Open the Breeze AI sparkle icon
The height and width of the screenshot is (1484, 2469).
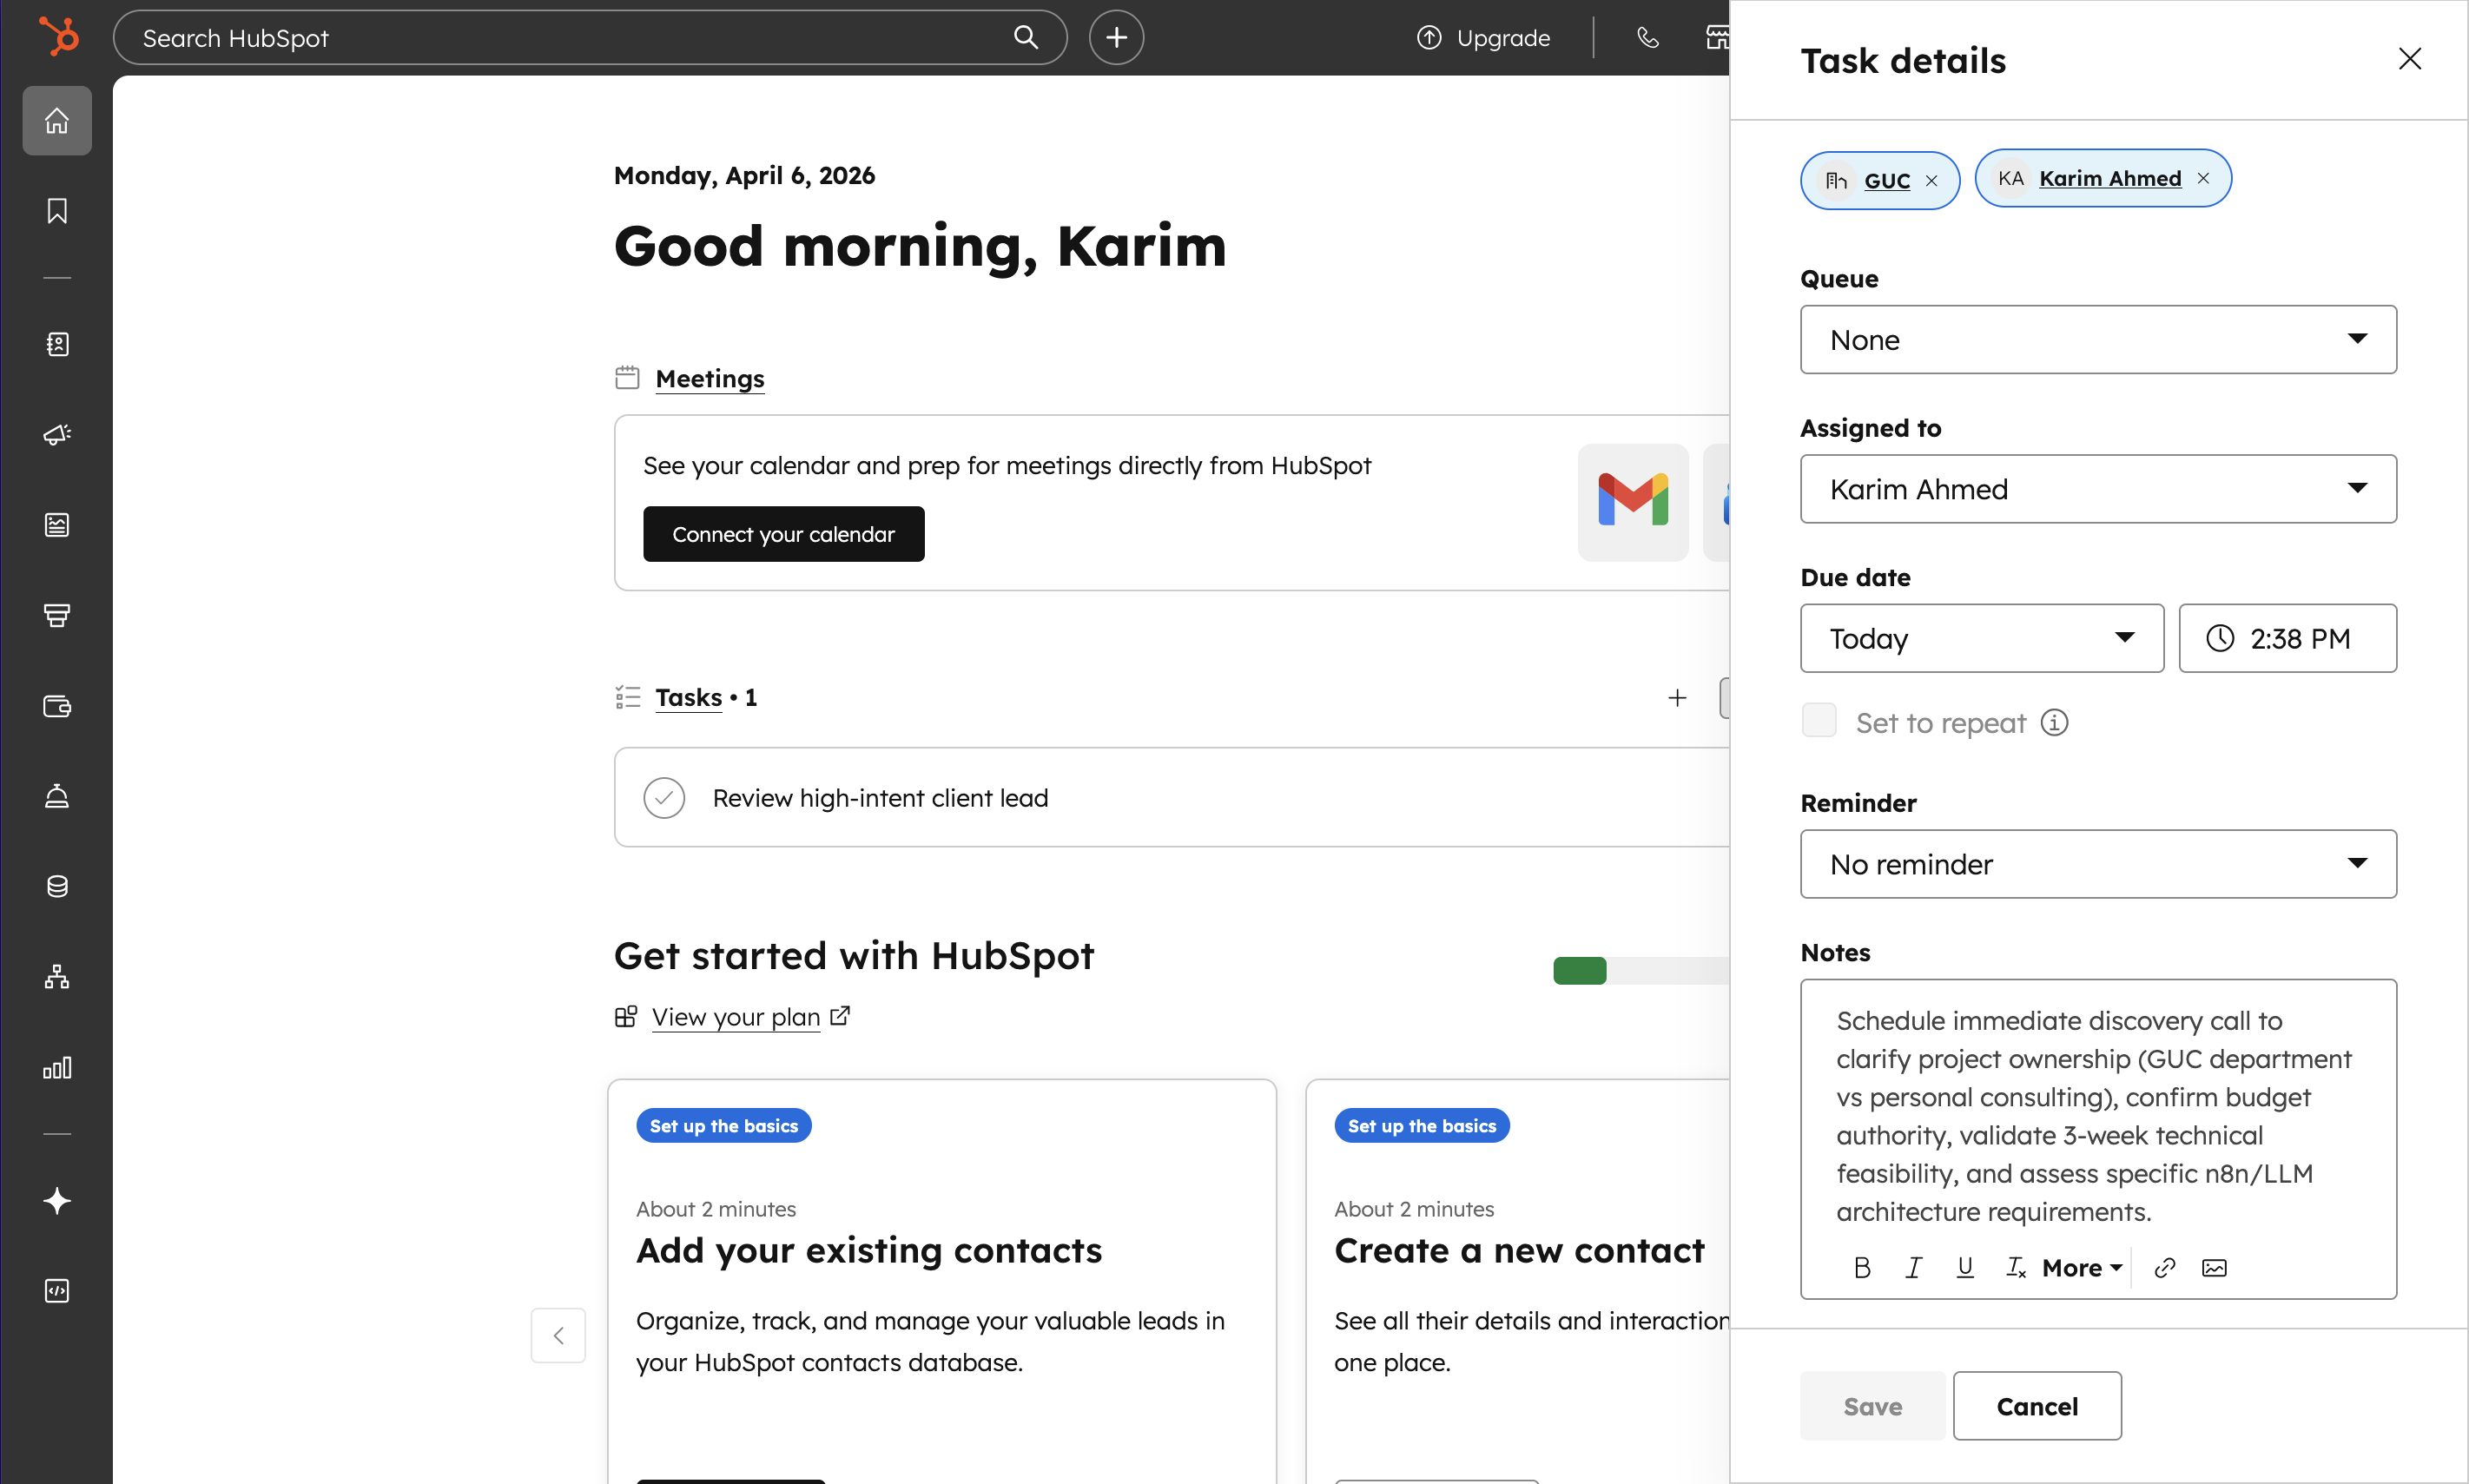(x=57, y=1200)
